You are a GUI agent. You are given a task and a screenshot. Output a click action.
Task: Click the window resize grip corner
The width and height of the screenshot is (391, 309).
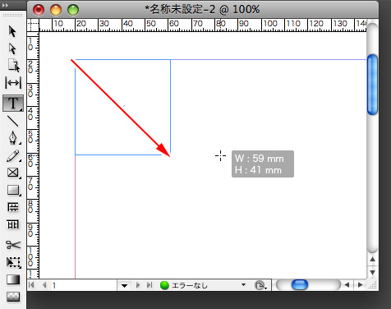click(373, 285)
